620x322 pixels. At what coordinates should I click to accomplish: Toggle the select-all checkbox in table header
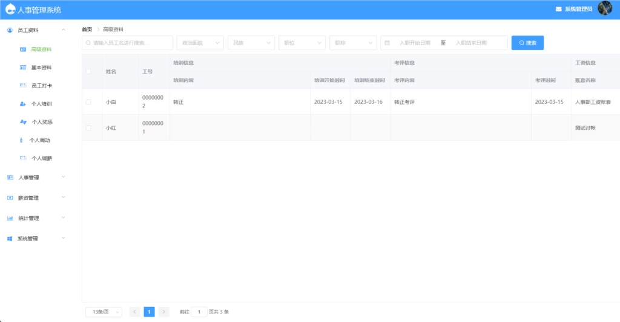tap(88, 71)
